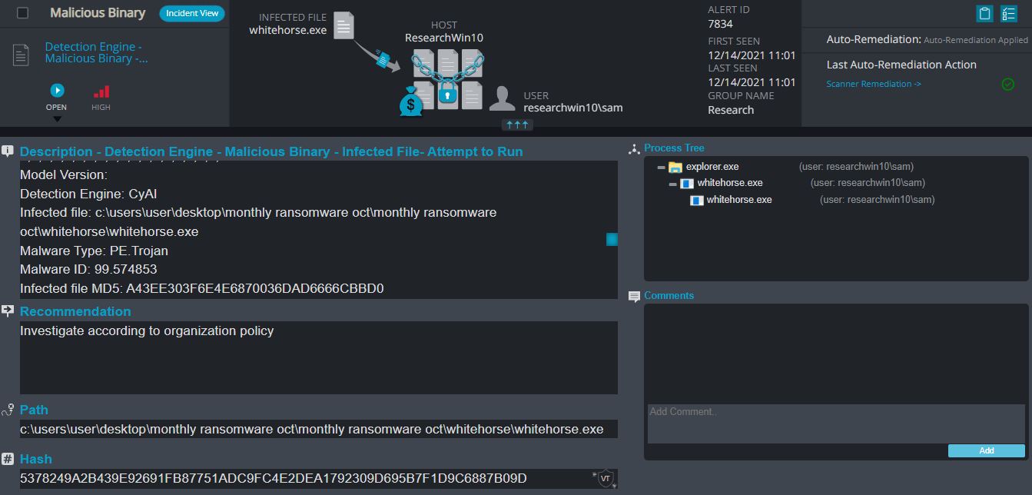The width and height of the screenshot is (1032, 495).
Task: Click the SHA hash value text
Action: click(x=274, y=479)
